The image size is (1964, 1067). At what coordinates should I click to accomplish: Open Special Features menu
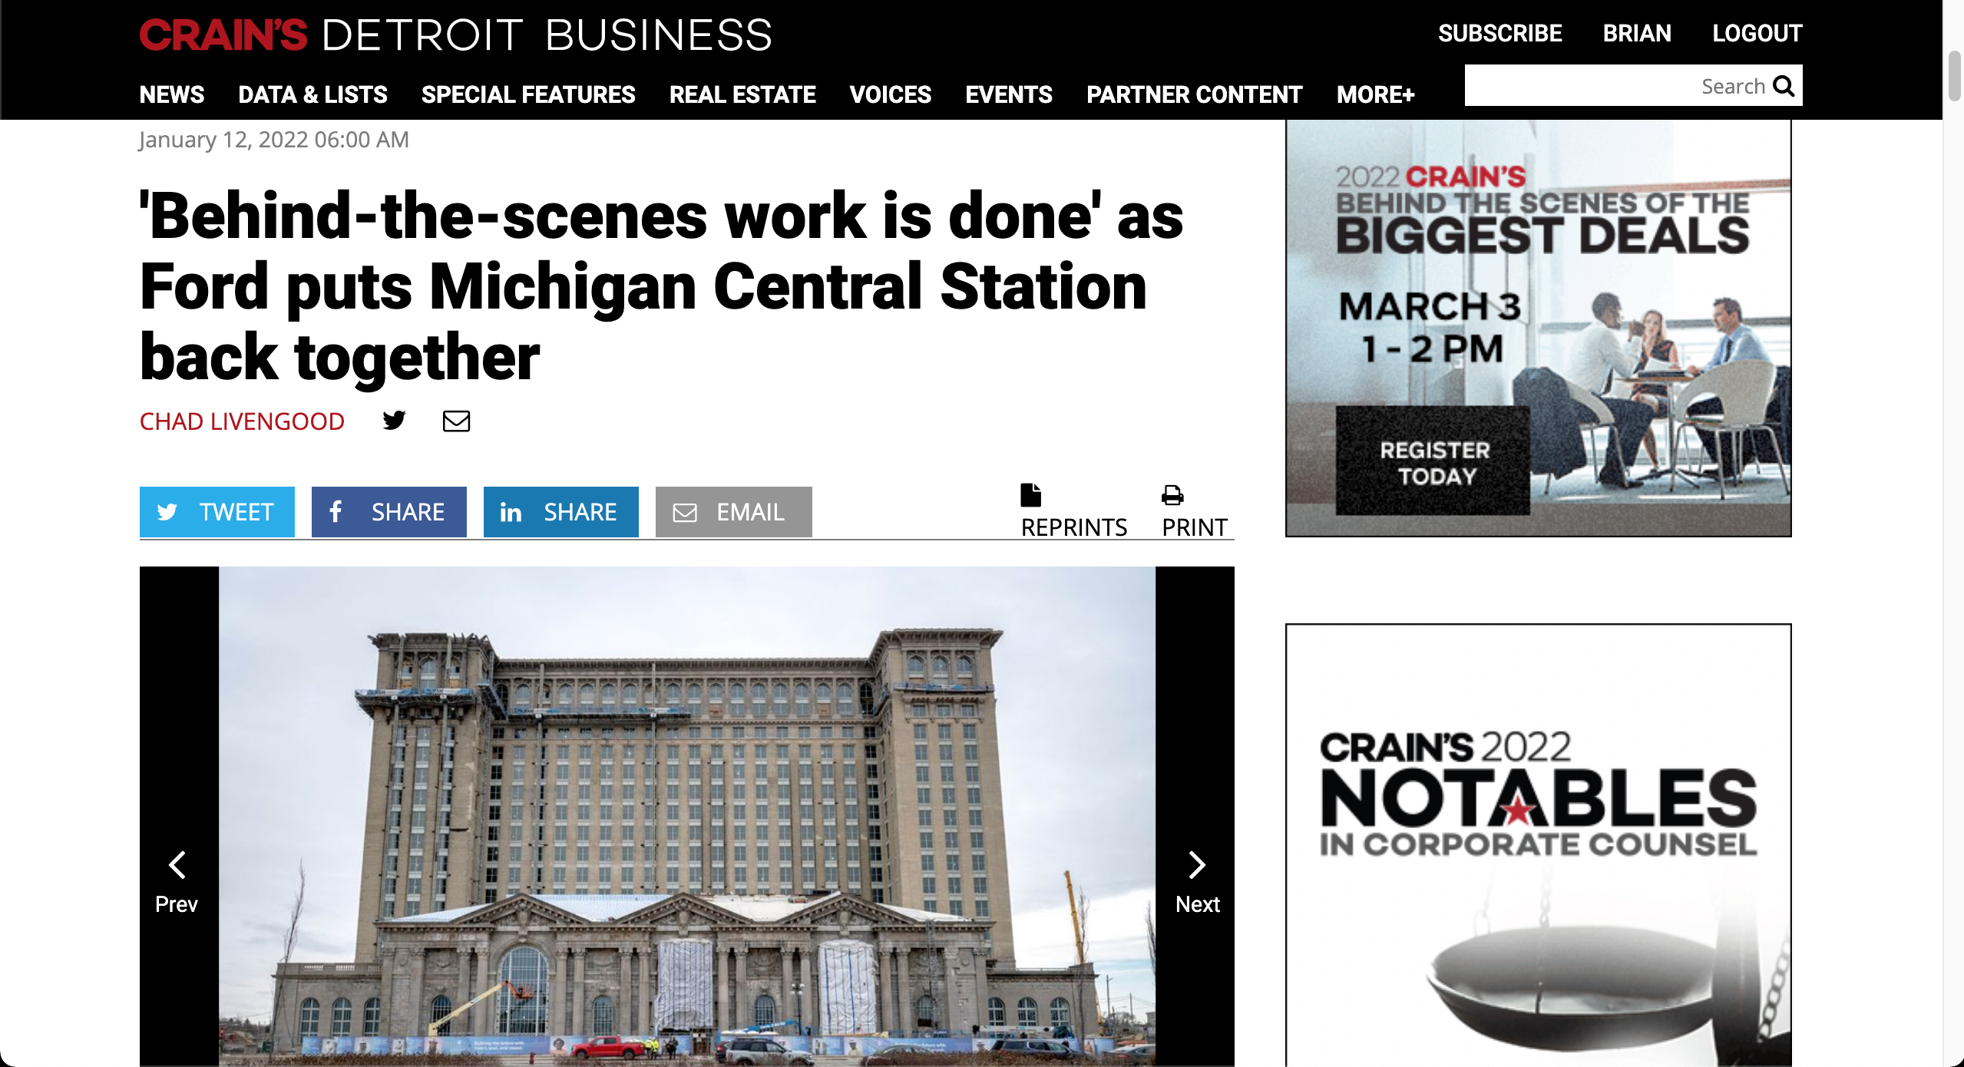(528, 94)
